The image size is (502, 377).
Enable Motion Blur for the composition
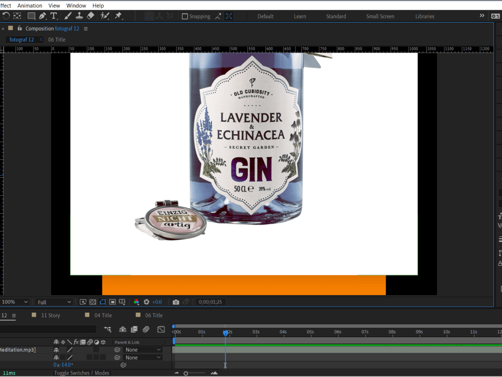point(146,329)
